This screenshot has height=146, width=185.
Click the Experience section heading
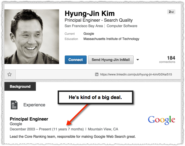[x=34, y=105]
